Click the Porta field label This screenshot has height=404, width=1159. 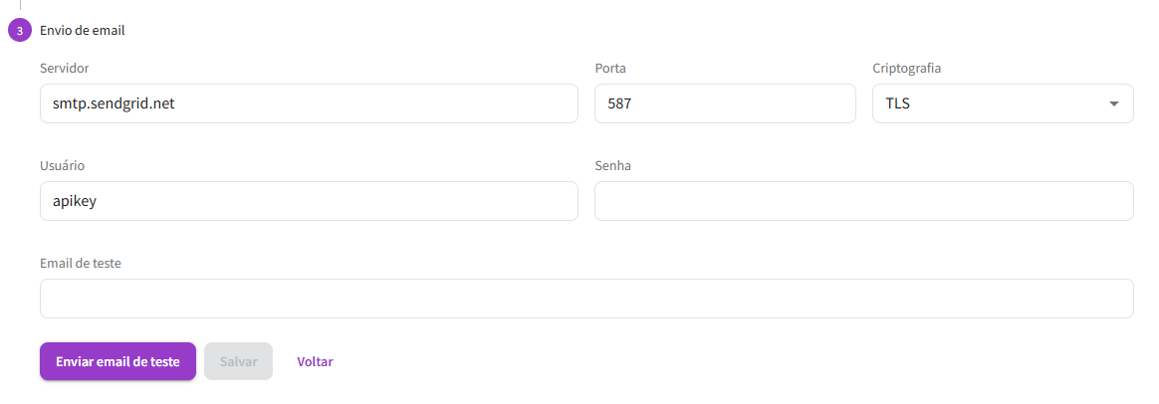pyautogui.click(x=609, y=69)
